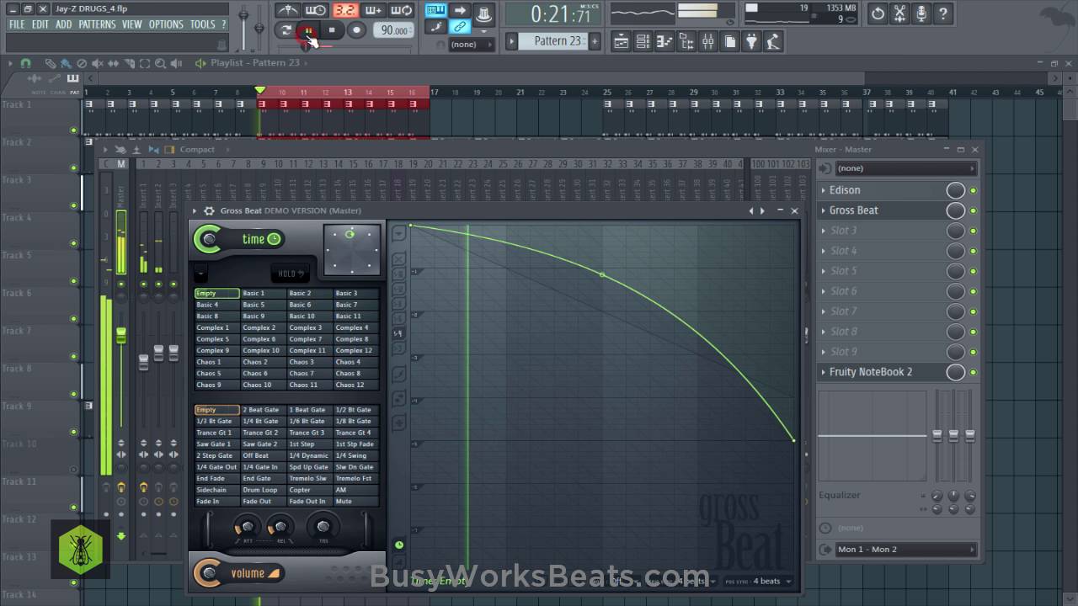Toggle typing keyboard to piano icon
The image size is (1078, 606).
click(x=435, y=10)
